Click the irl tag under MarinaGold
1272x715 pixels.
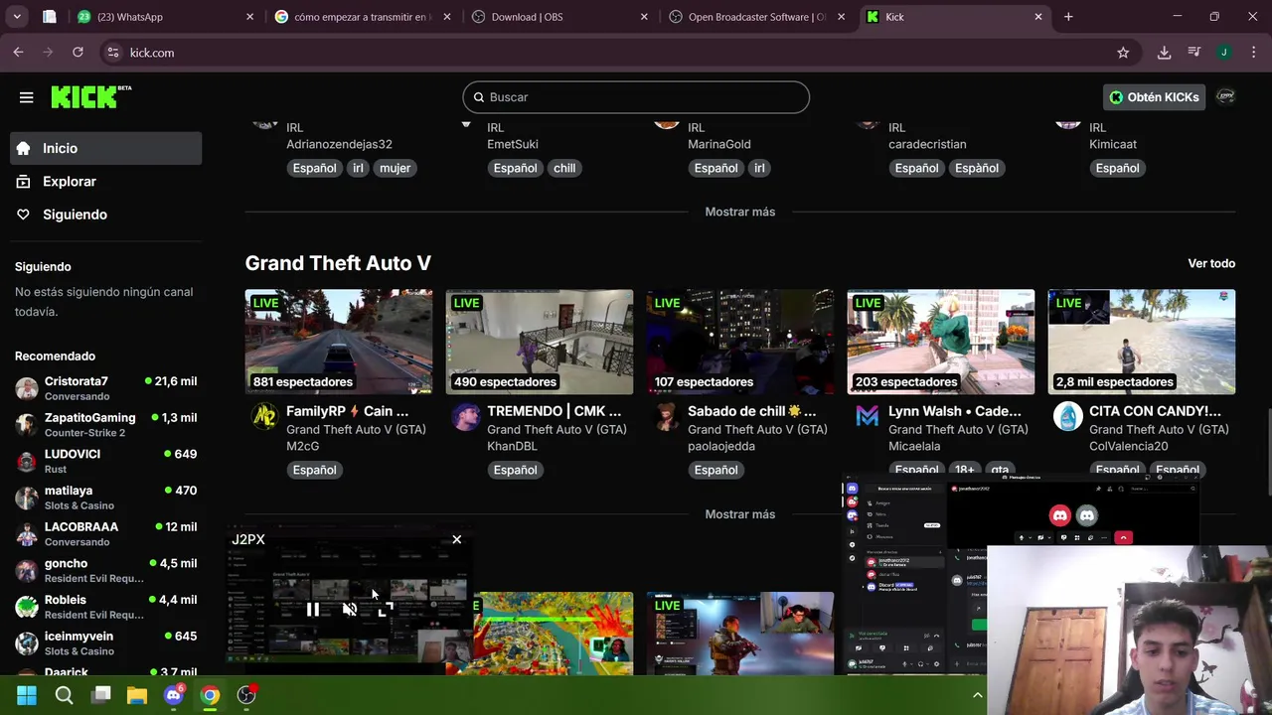pyautogui.click(x=759, y=168)
